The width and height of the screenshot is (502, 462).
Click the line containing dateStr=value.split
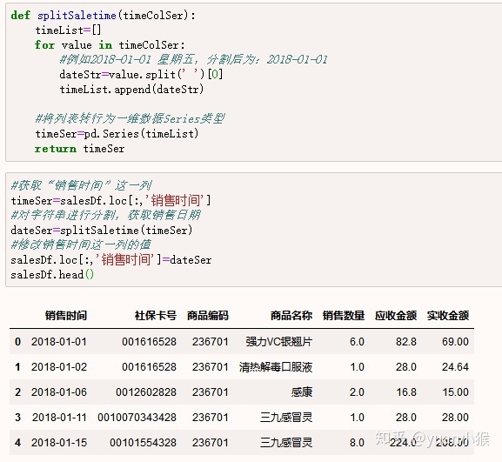pyautogui.click(x=141, y=74)
